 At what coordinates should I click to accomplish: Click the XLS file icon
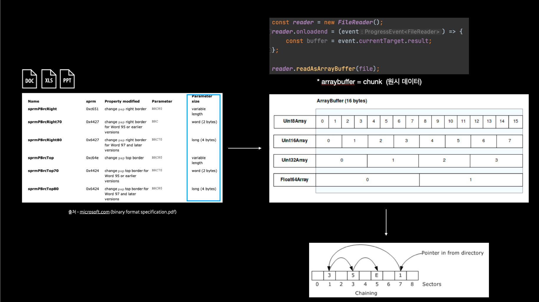49,79
